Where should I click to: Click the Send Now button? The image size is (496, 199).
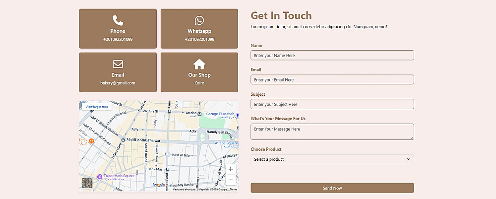pos(332,188)
